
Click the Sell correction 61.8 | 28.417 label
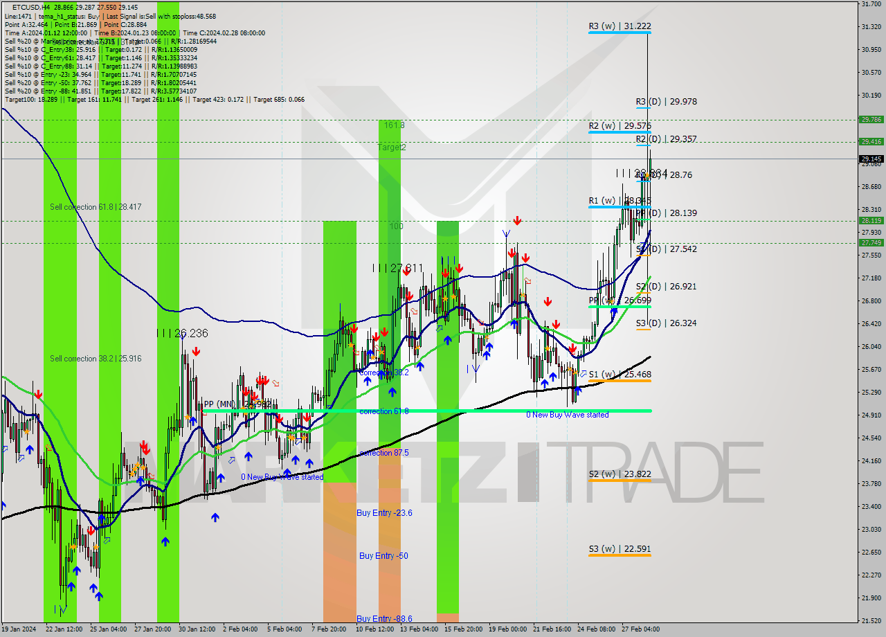pos(96,206)
